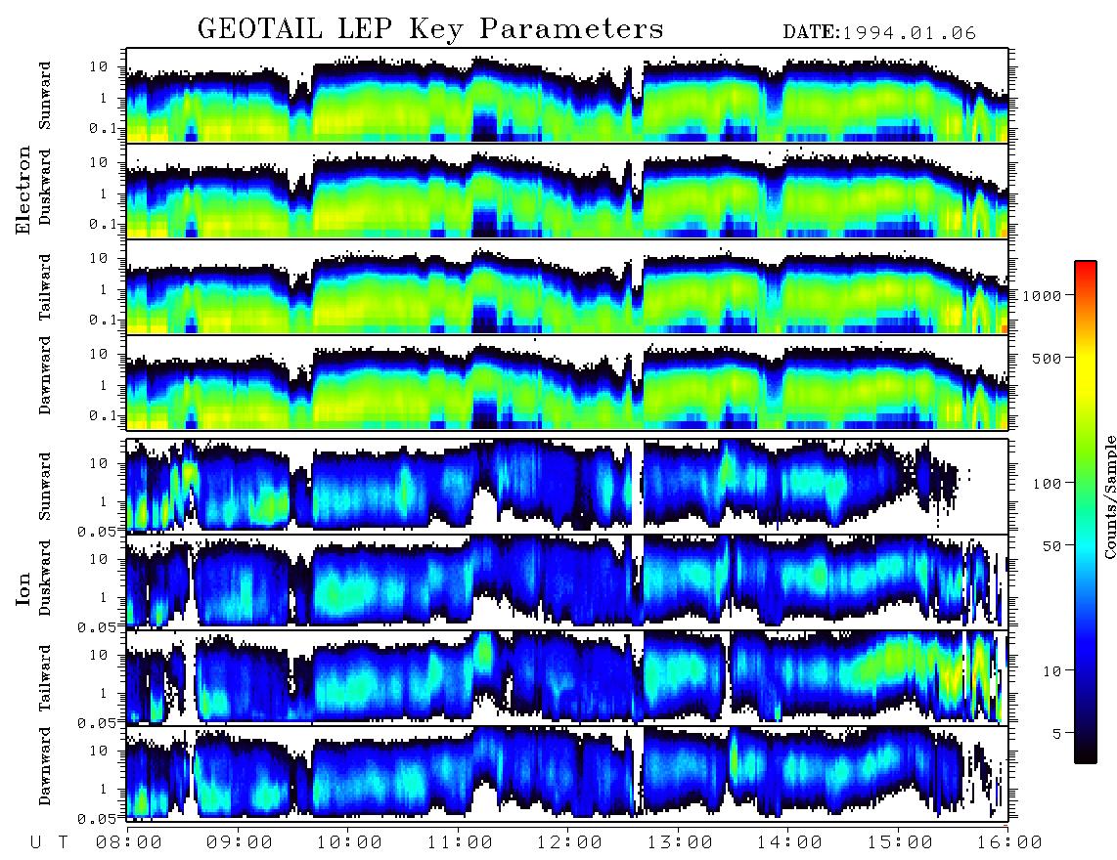Click the "15:00" time tick label

[901, 842]
